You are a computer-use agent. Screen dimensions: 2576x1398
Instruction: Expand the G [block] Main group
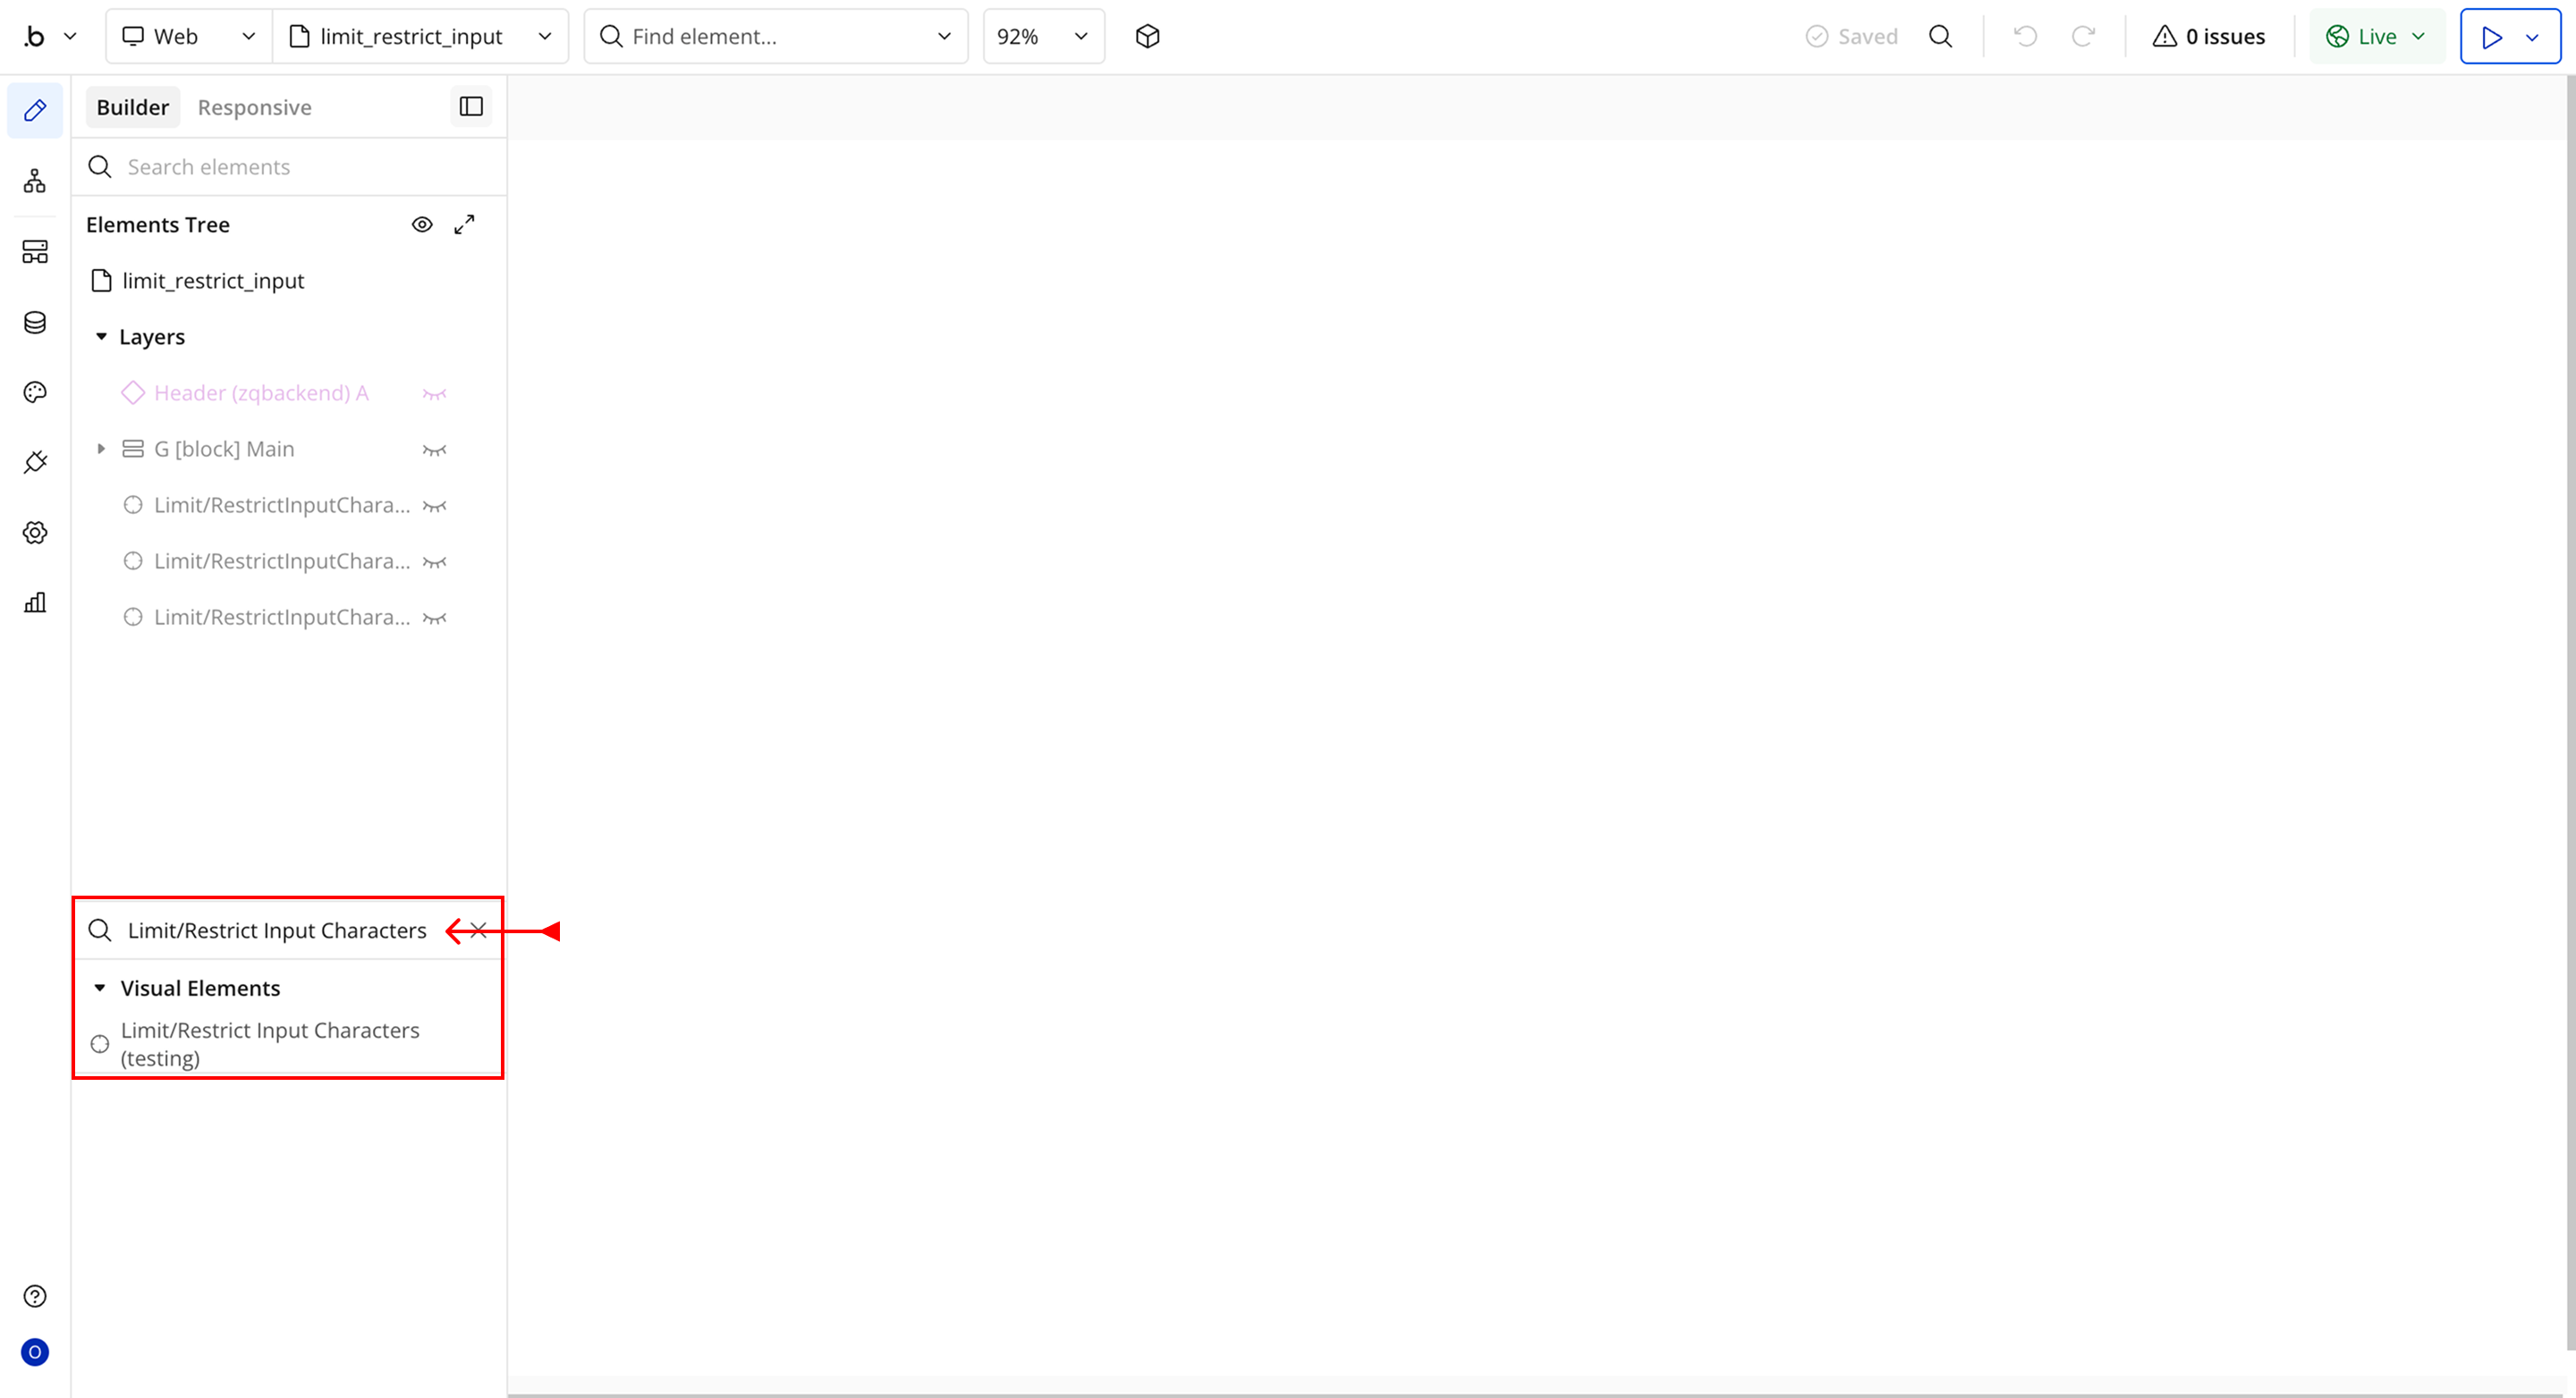[101, 450]
